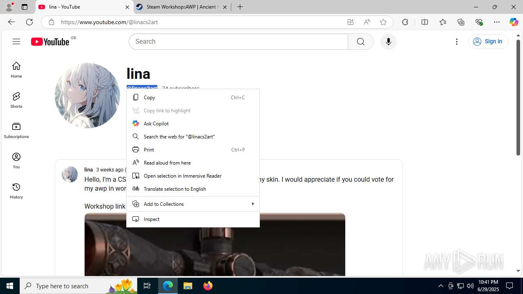
Task: Refresh the current page
Action: click(29, 22)
